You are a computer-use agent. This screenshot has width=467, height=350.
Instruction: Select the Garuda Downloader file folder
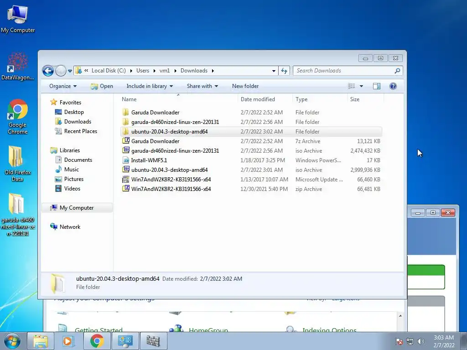(x=251, y=113)
